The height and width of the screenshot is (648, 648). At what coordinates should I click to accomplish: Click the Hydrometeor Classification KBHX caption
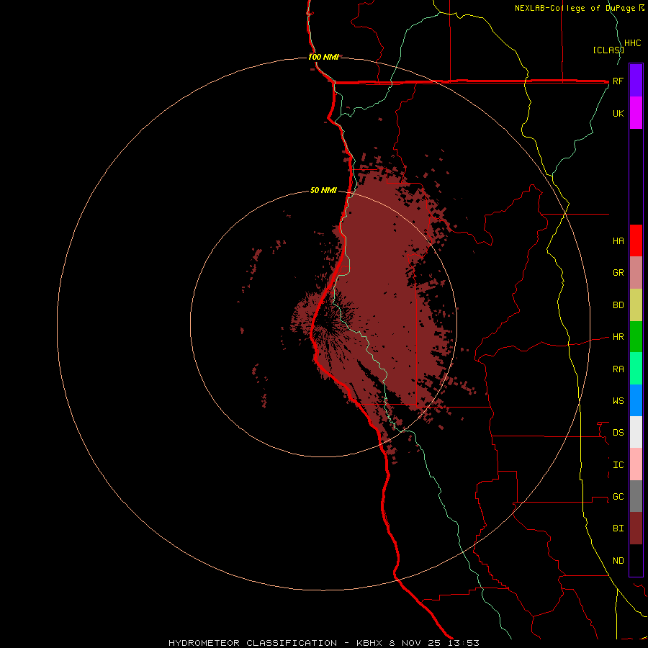(324, 643)
